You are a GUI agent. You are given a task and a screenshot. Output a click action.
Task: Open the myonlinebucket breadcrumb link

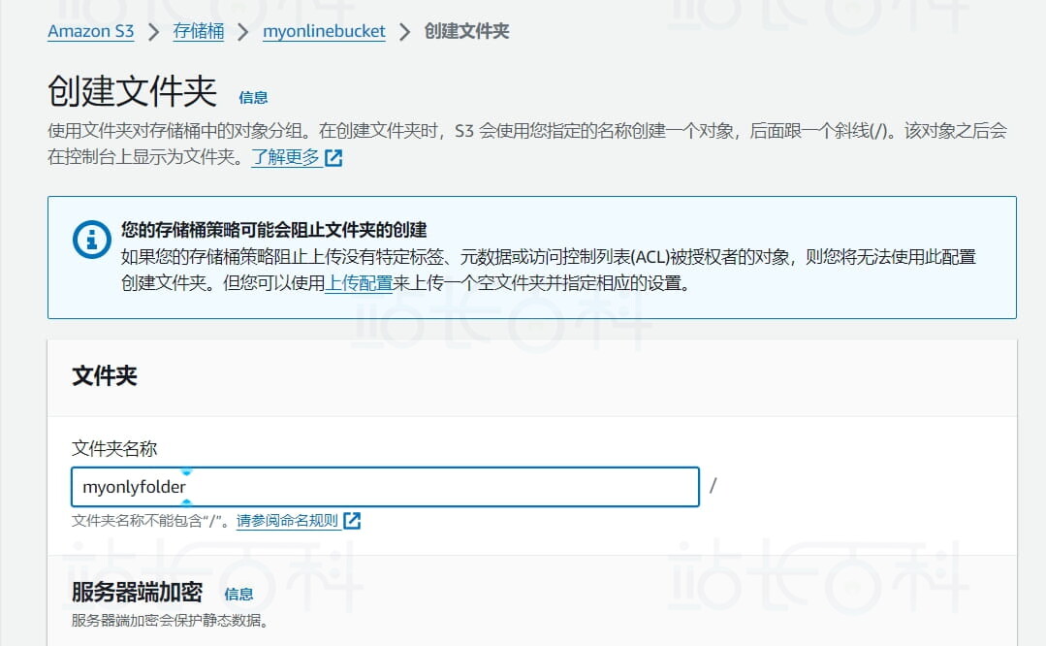tap(324, 31)
